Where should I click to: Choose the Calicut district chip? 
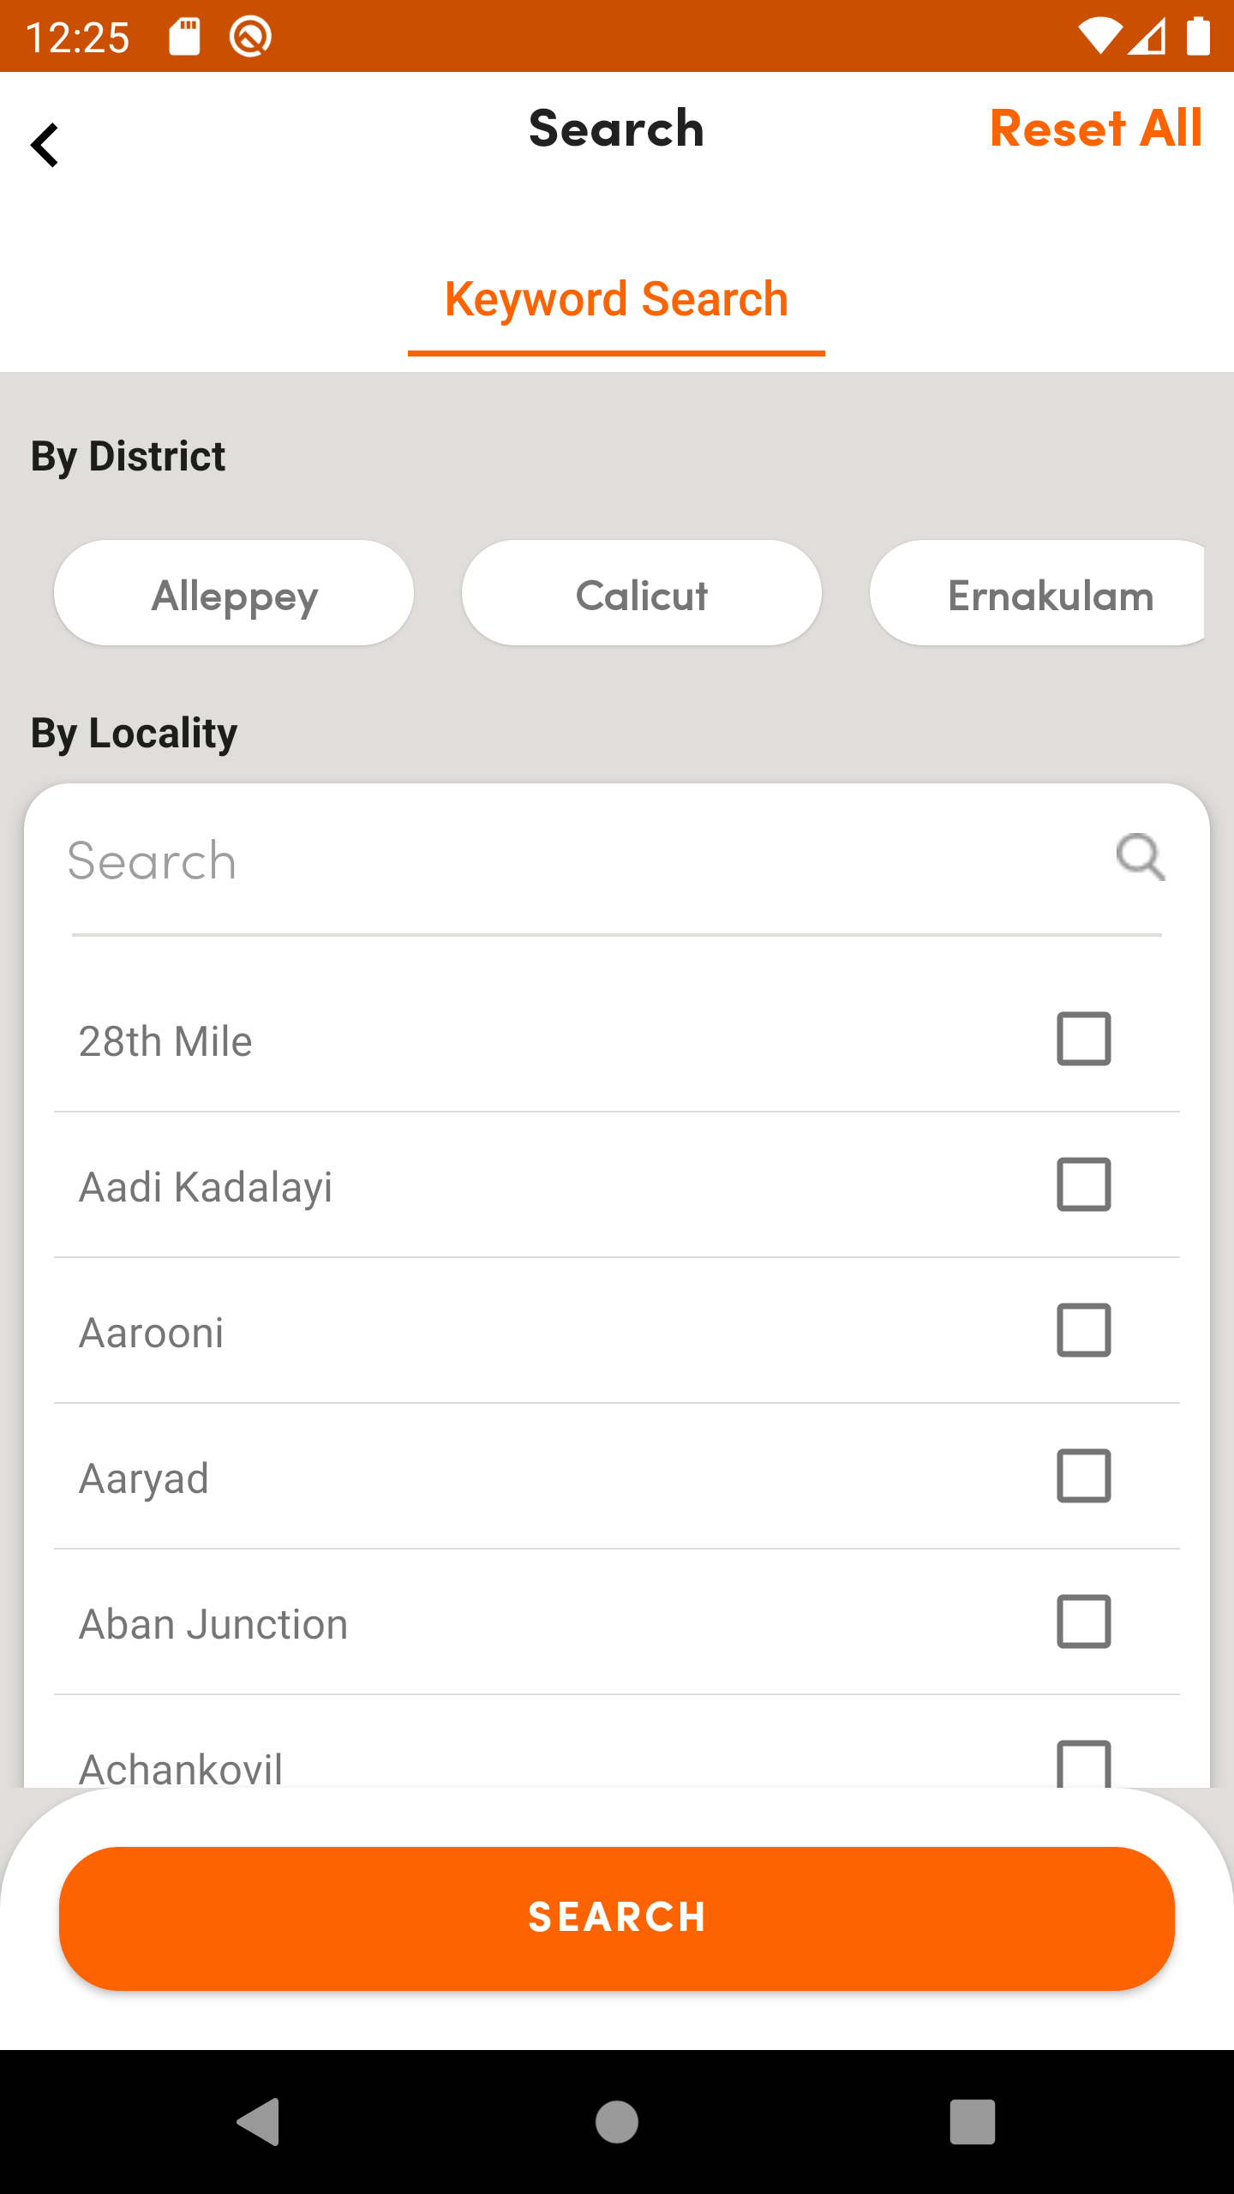642,593
